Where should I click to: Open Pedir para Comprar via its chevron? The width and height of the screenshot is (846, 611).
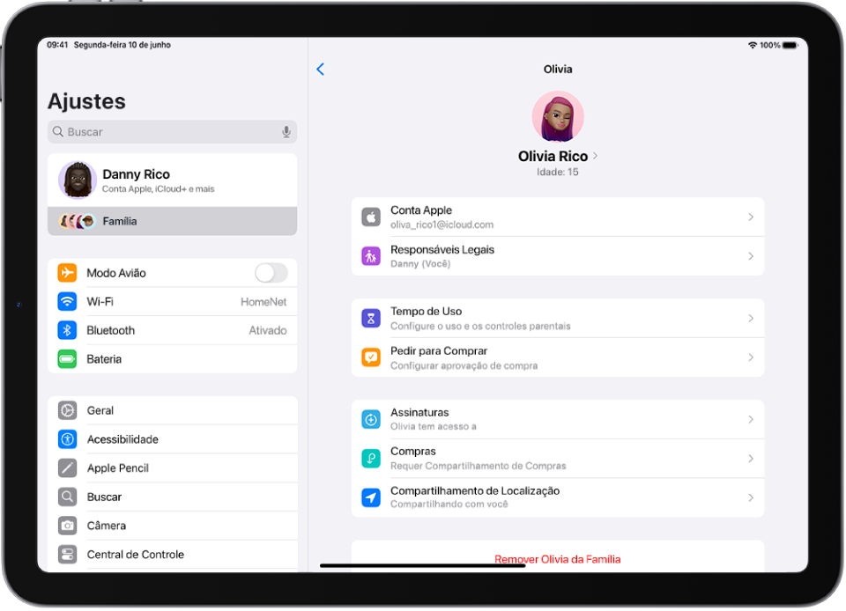tap(751, 357)
